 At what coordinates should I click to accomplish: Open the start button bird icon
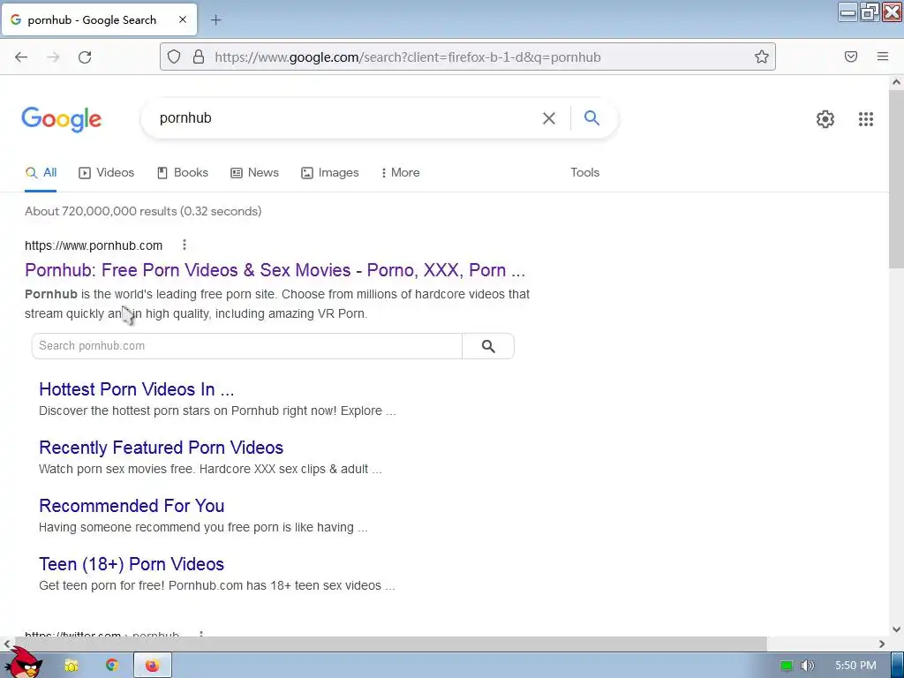point(23,663)
